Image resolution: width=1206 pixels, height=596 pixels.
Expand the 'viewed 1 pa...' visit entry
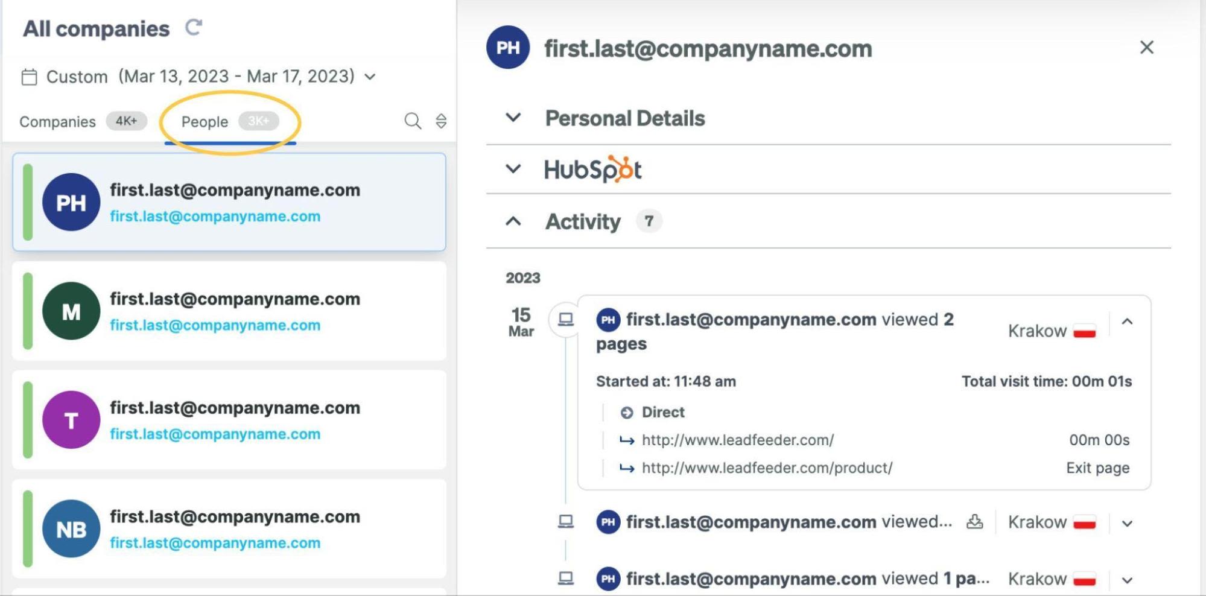1127,580
